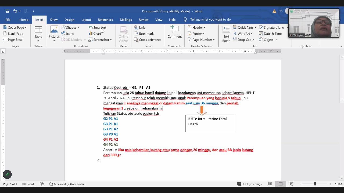Expand the Quick Parts dropdown menu

pyautogui.click(x=245, y=28)
